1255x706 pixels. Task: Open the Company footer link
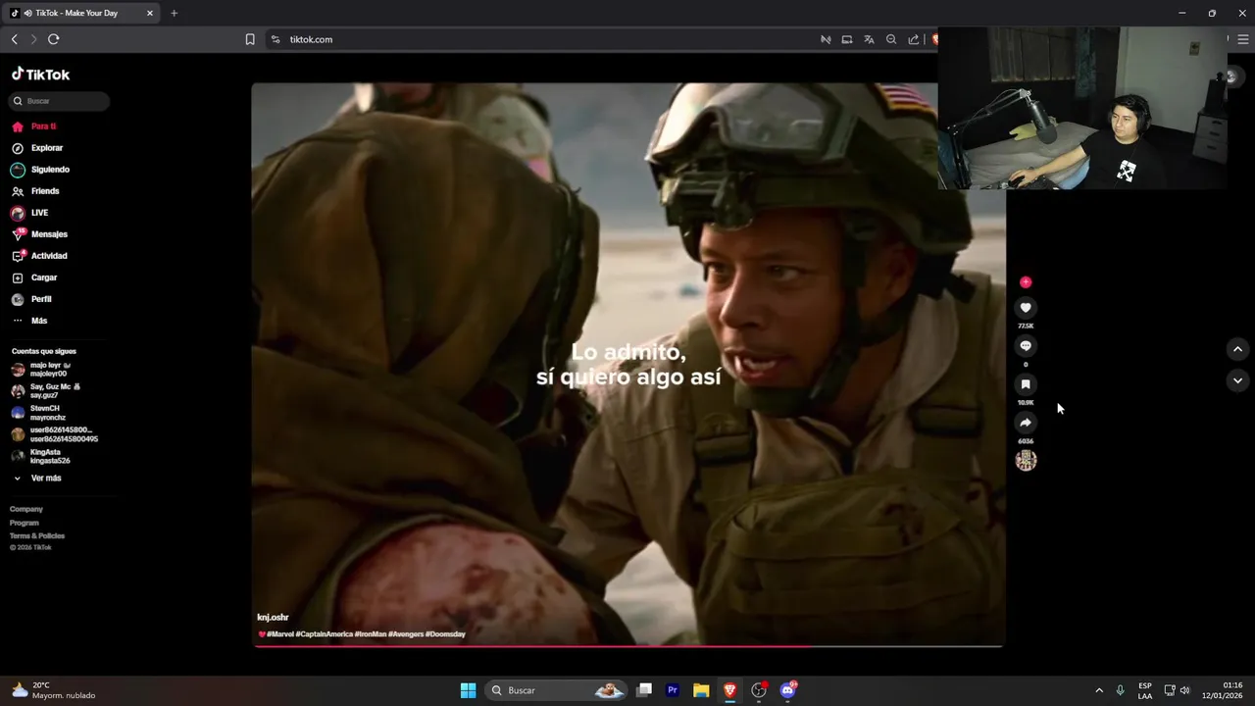coord(26,510)
